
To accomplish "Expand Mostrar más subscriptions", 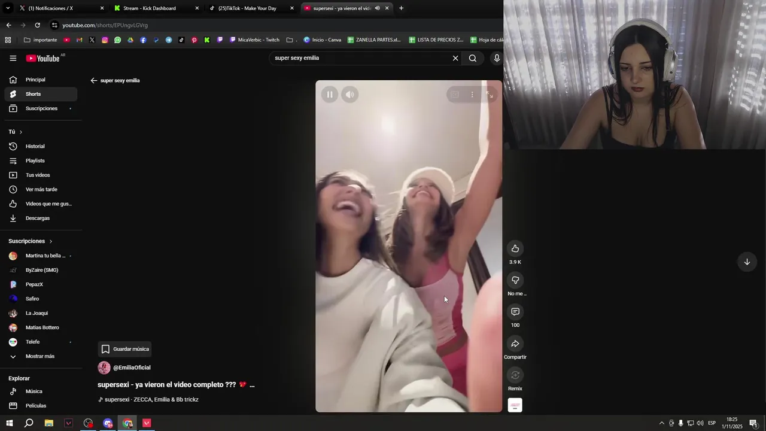I will (x=41, y=356).
